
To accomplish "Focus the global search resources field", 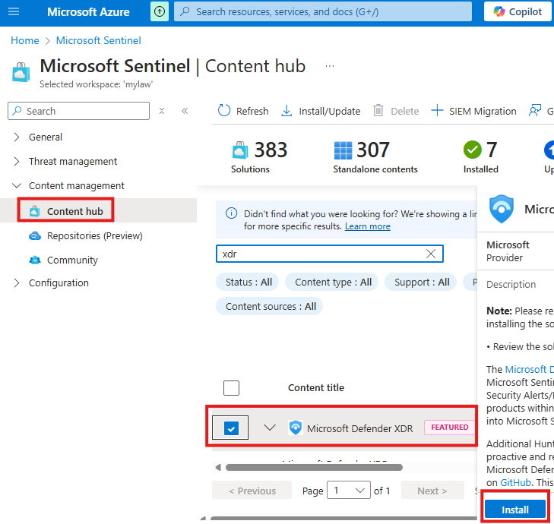I will [322, 11].
